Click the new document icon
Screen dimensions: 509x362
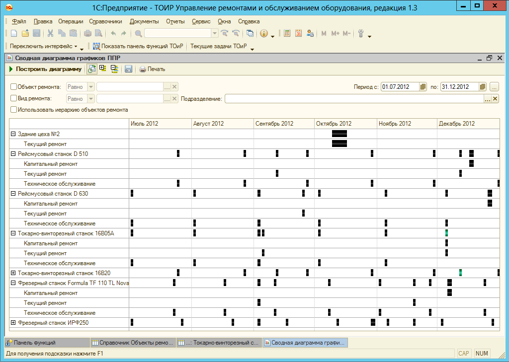point(13,33)
